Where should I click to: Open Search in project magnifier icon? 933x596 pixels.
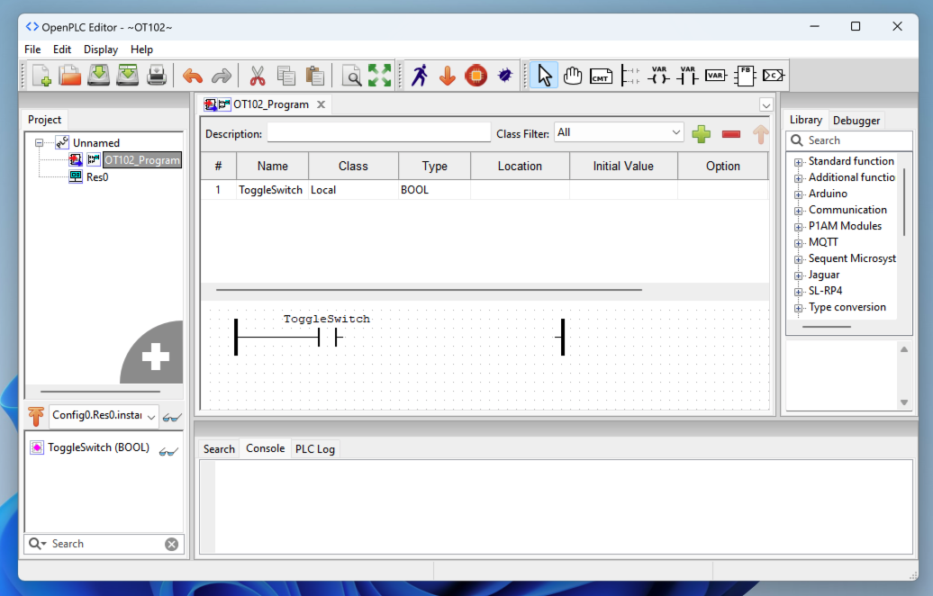pyautogui.click(x=351, y=76)
